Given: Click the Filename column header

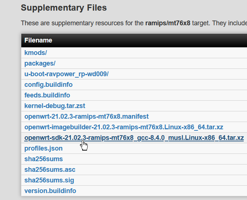Looking at the screenshot, I should [x=38, y=40].
